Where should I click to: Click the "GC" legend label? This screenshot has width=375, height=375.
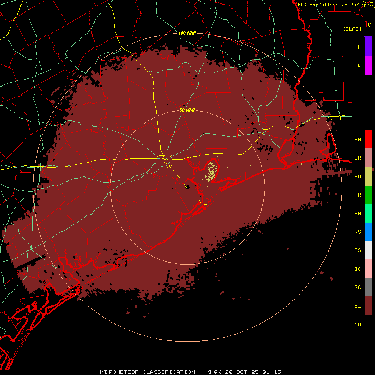coord(357,287)
